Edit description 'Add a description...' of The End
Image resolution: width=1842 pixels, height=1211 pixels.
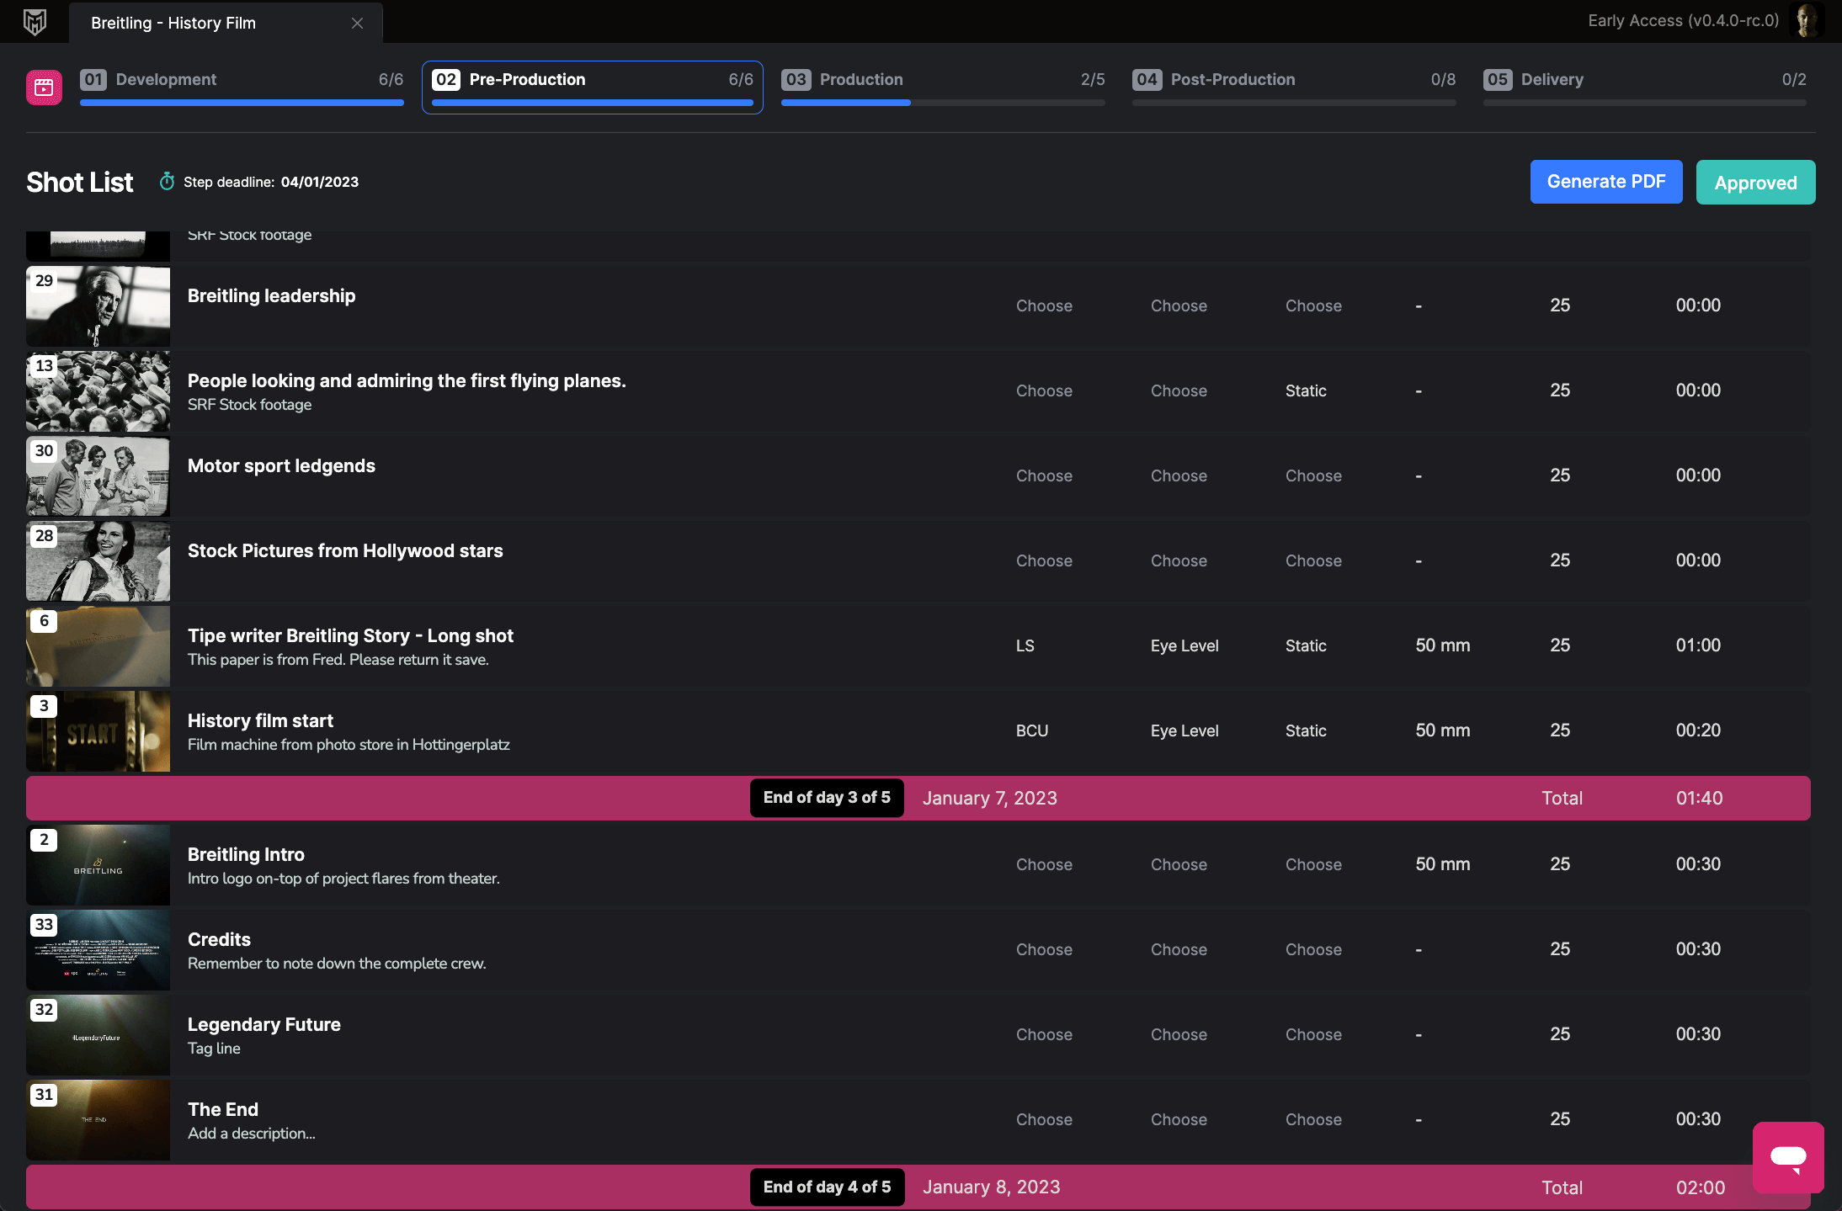[x=251, y=1134]
